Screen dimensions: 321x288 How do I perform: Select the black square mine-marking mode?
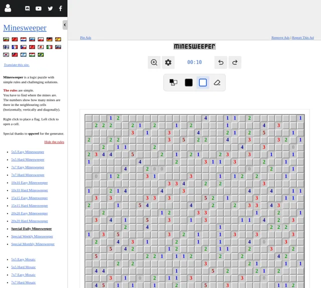tap(189, 82)
